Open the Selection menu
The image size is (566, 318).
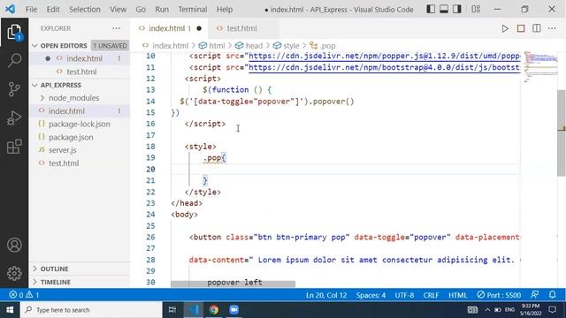pos(85,10)
